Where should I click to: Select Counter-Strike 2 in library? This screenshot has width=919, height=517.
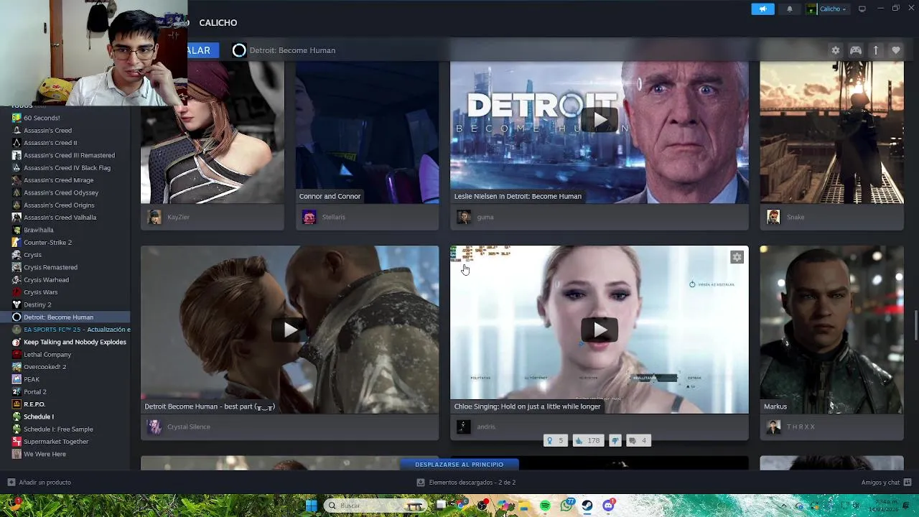(x=47, y=243)
